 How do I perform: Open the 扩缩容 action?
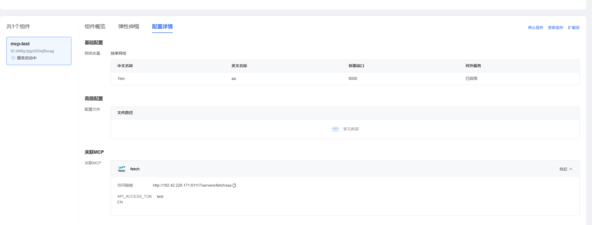pyautogui.click(x=574, y=27)
